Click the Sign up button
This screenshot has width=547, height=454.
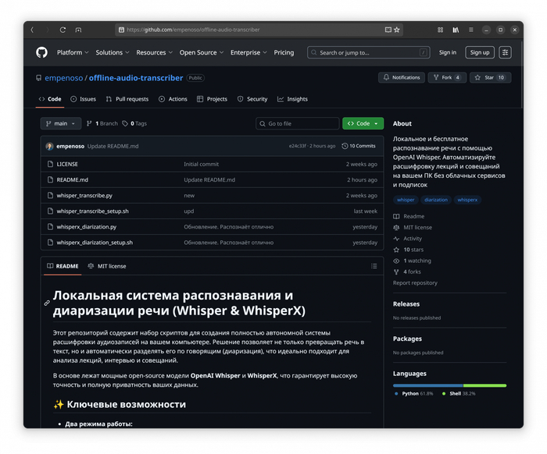point(479,52)
